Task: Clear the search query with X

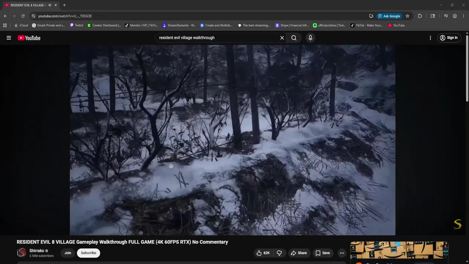Action: coord(282,38)
